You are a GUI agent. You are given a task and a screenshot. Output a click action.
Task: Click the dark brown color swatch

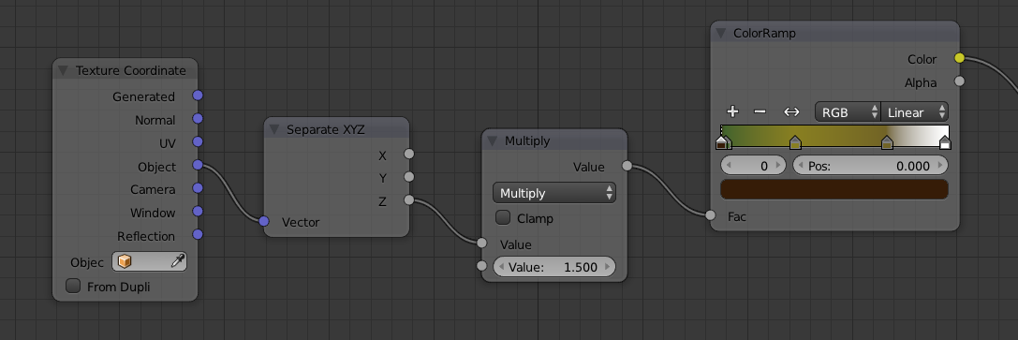pos(834,189)
